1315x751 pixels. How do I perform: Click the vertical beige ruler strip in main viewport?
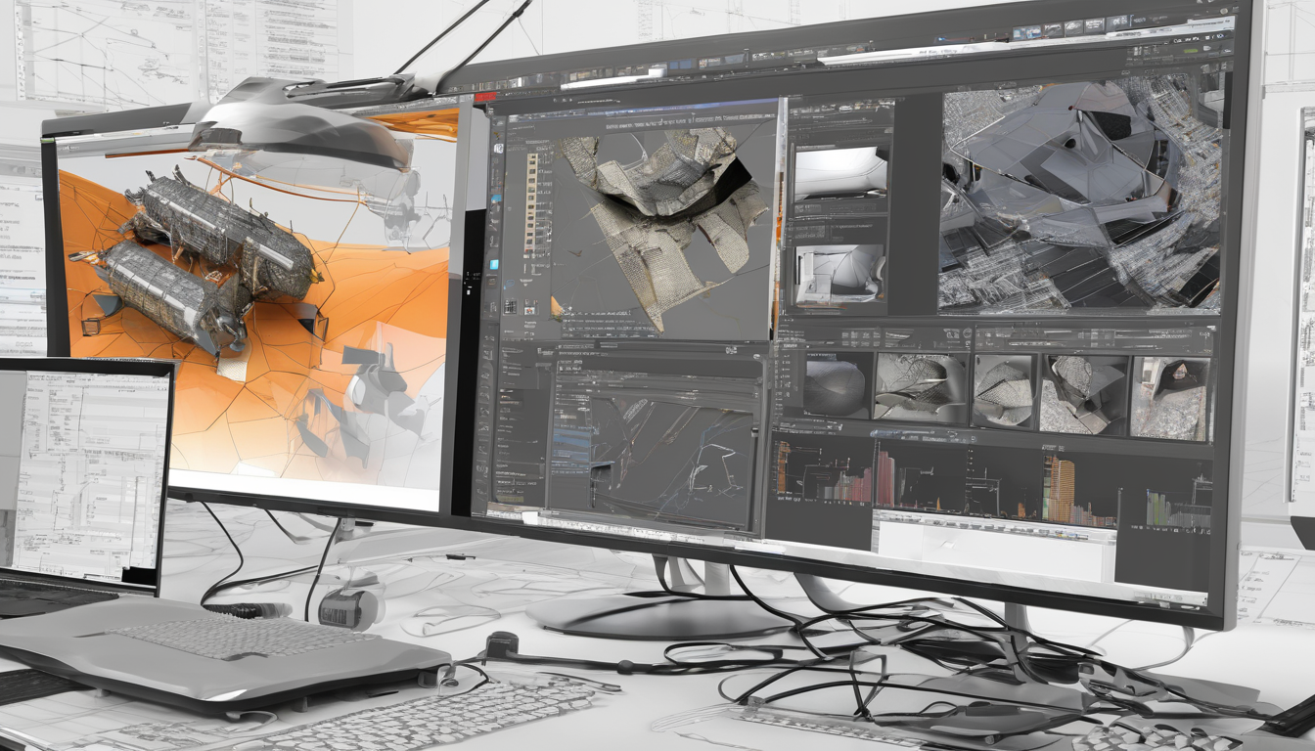pyautogui.click(x=532, y=202)
